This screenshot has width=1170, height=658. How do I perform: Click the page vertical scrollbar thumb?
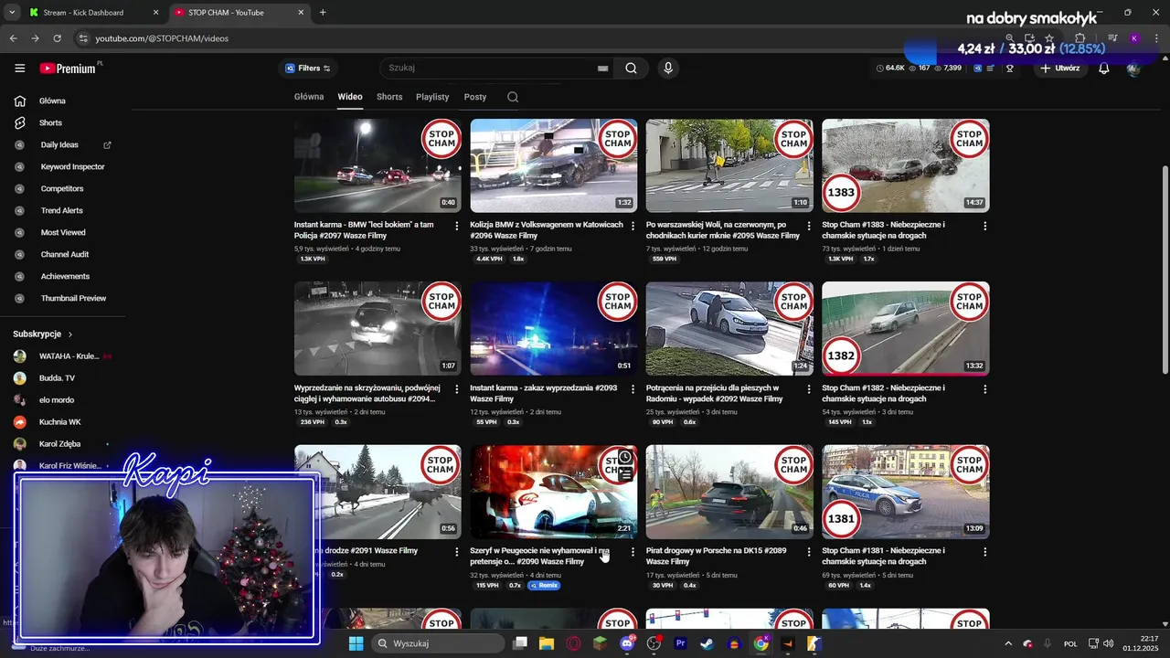tap(1165, 270)
